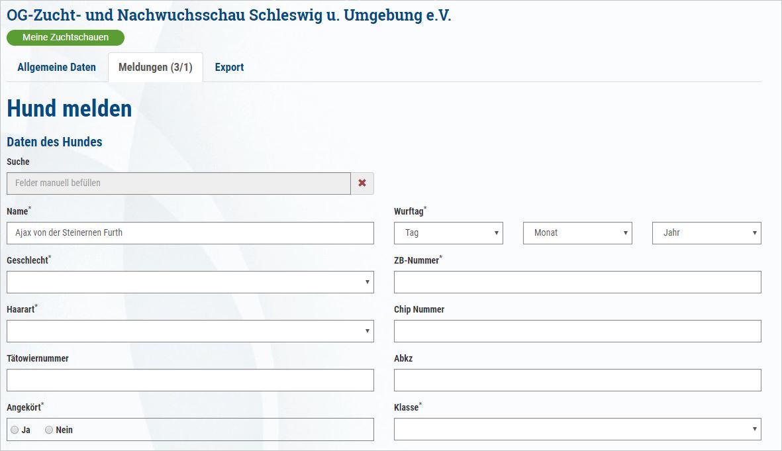Click the Meine Zuchtschauen button
This screenshot has width=782, height=451.
click(66, 37)
